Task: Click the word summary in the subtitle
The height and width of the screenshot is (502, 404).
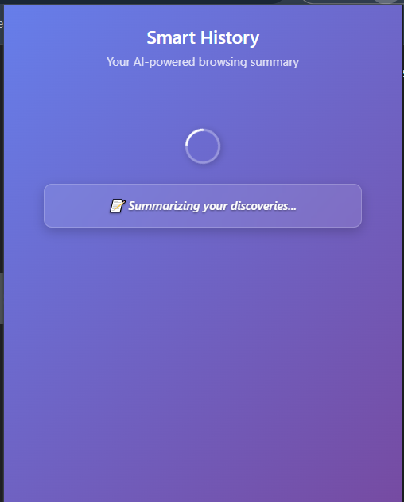Action: (x=274, y=62)
